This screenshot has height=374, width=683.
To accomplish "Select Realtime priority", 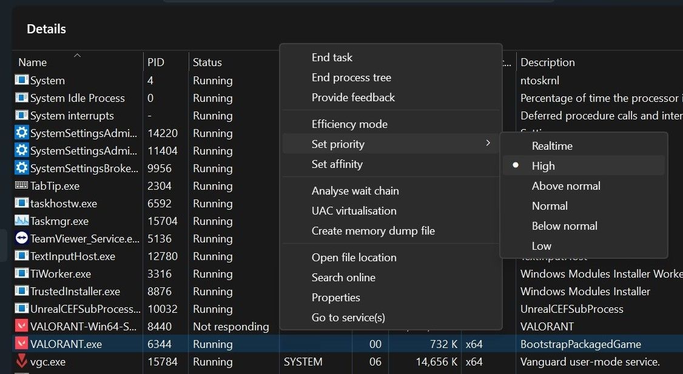I will 551,145.
